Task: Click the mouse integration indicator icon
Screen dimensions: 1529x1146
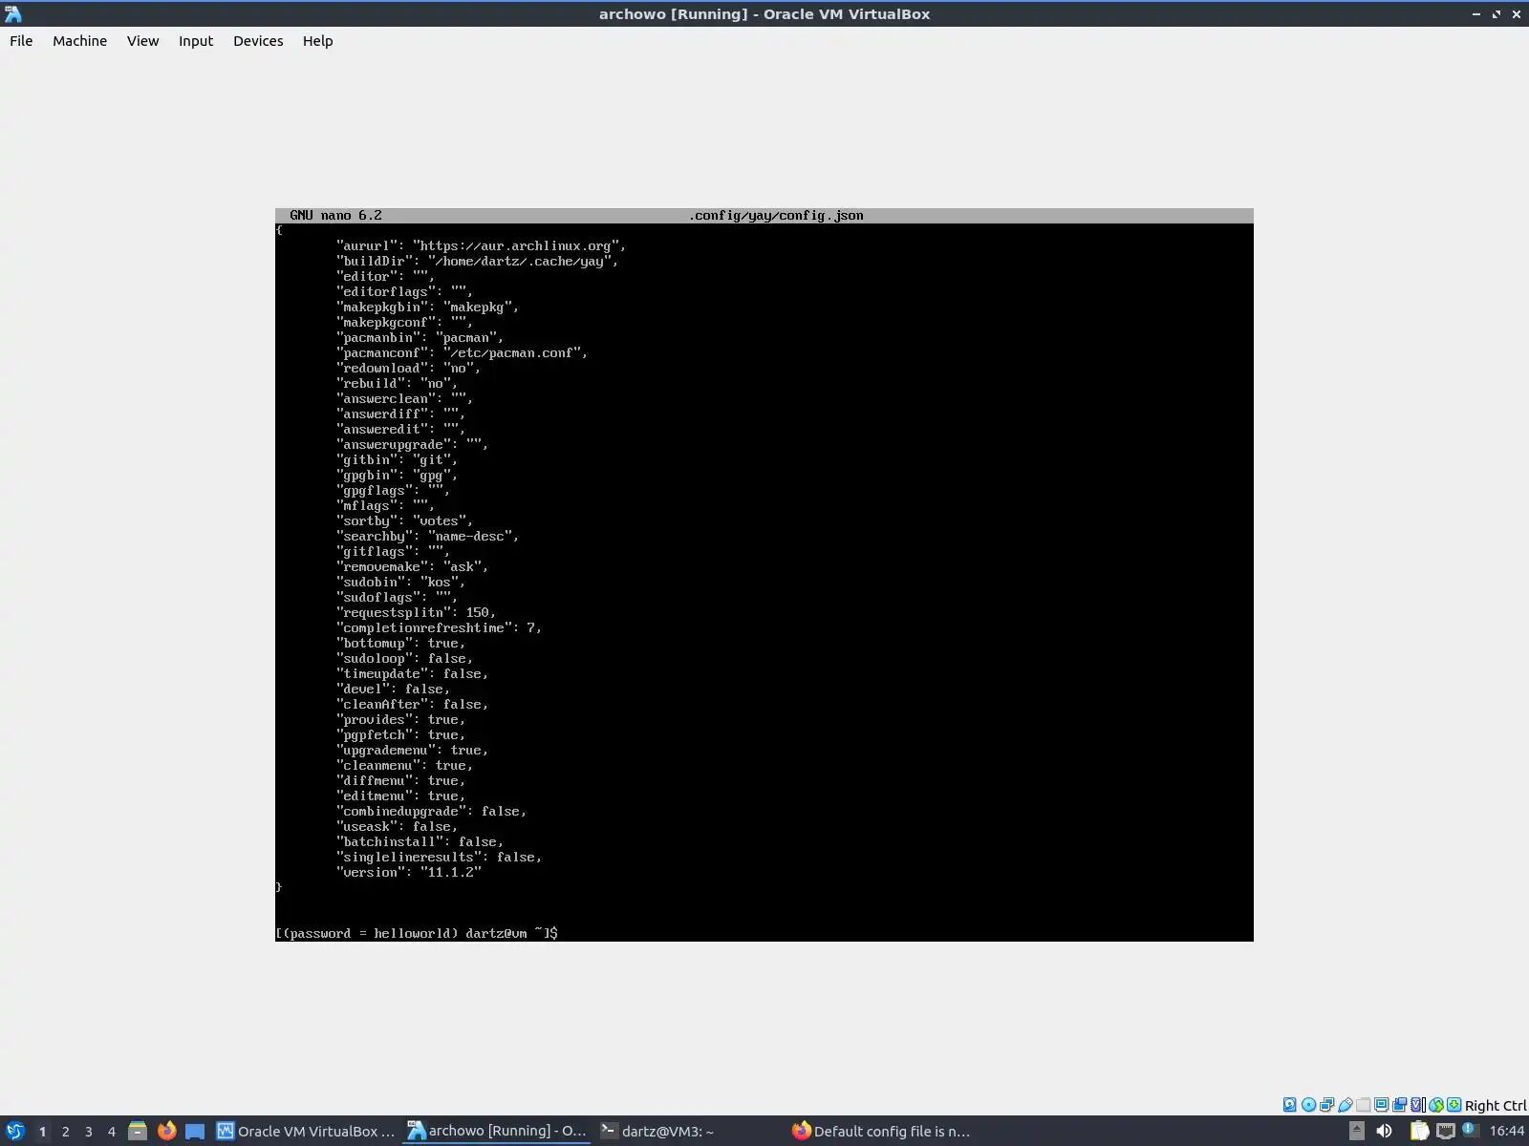Action: pyautogui.click(x=1436, y=1105)
